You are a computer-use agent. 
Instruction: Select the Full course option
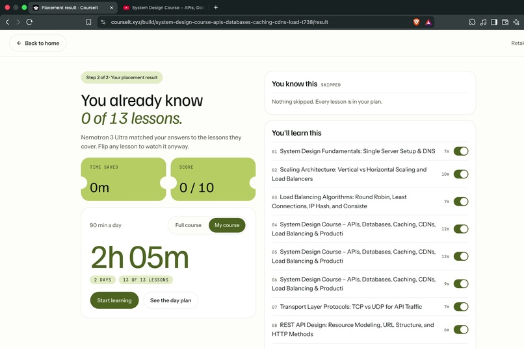point(188,225)
